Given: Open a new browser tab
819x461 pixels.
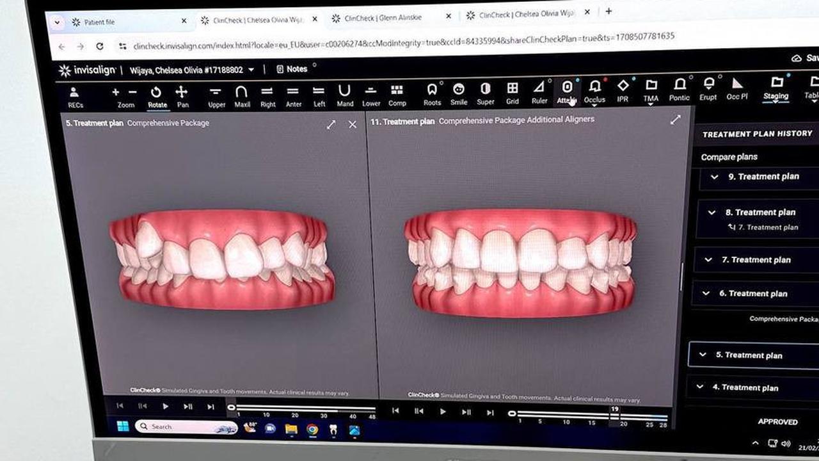Looking at the screenshot, I should pyautogui.click(x=608, y=11).
